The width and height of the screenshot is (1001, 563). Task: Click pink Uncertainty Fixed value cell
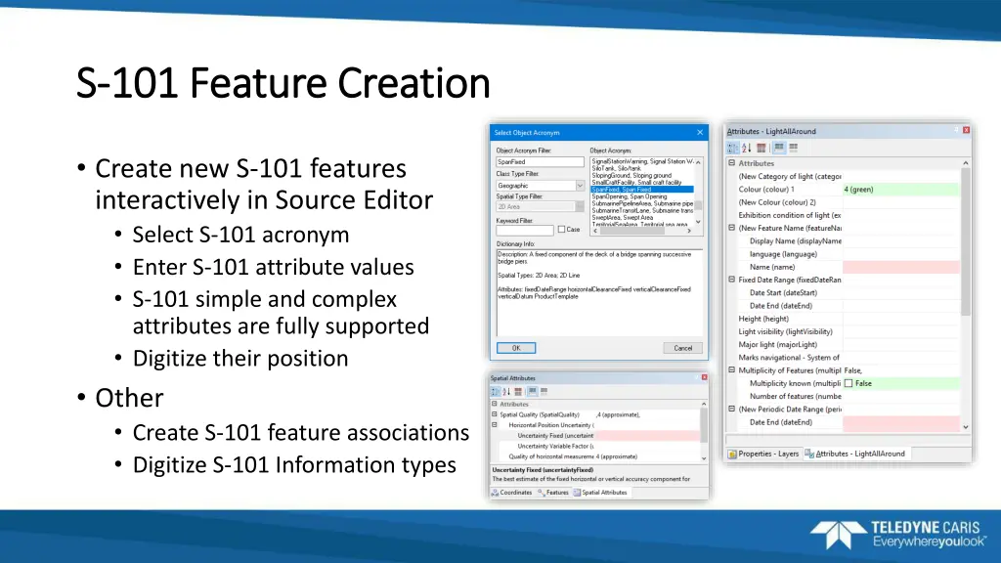[x=647, y=435]
